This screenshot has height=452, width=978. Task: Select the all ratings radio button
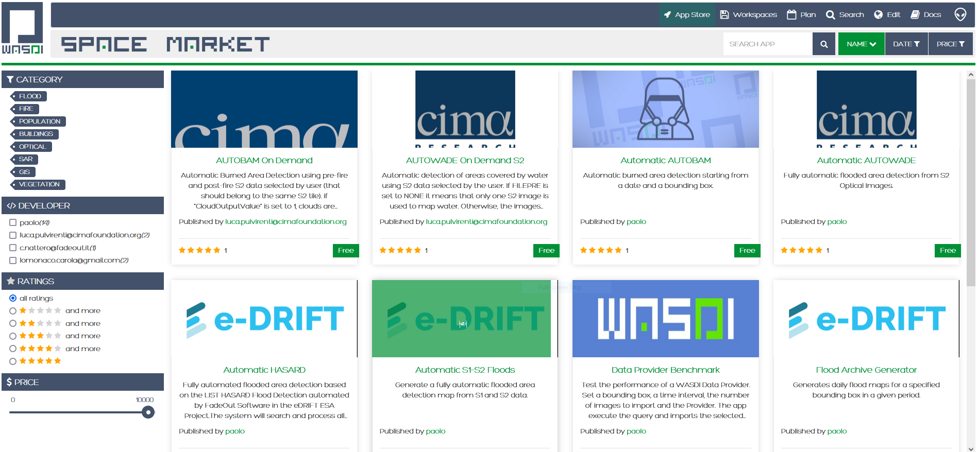pos(13,298)
